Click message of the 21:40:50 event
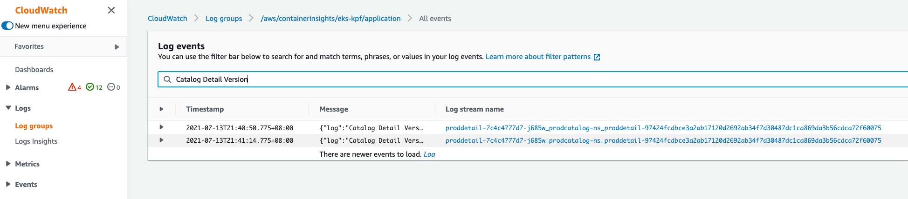Image resolution: width=908 pixels, height=199 pixels. (x=371, y=128)
